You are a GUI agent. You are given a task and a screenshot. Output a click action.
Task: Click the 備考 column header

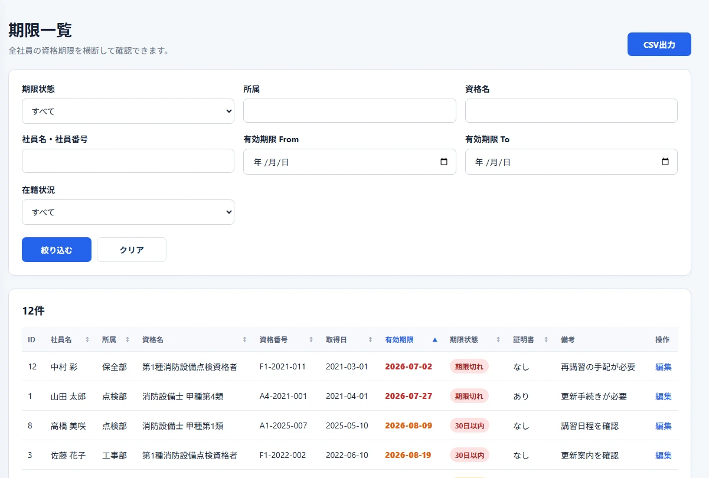568,340
